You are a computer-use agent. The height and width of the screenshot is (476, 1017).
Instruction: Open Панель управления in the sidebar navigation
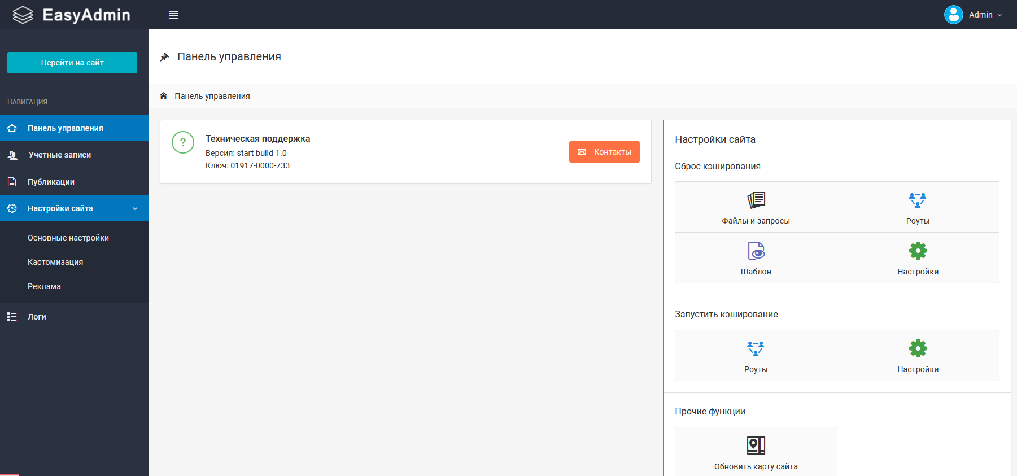[x=74, y=128]
